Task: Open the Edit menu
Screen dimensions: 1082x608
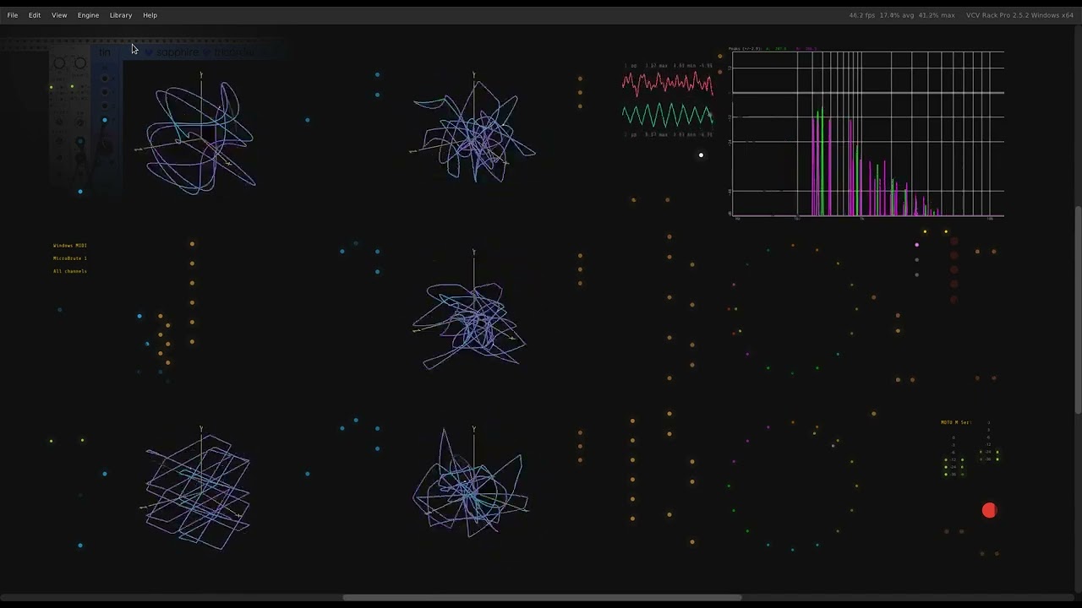Action: [35, 15]
